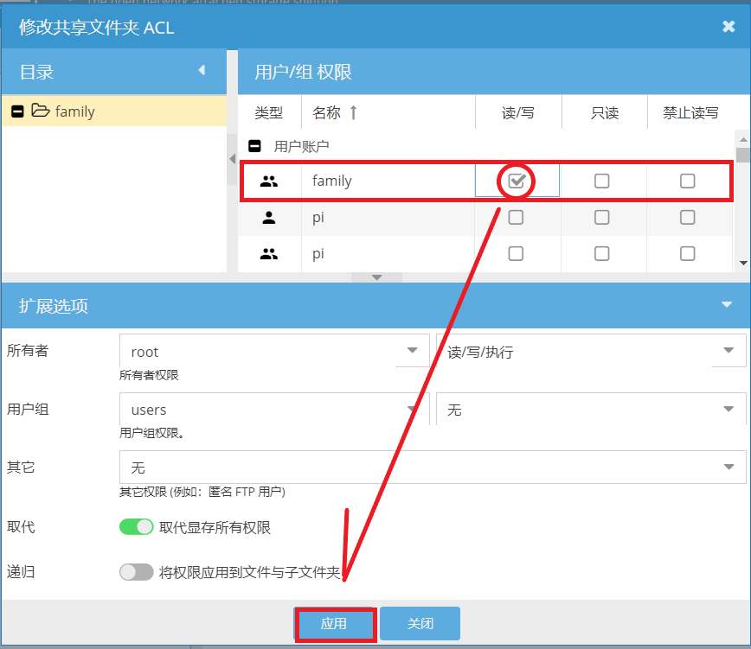Click the splitter collapse arrow beside directory panel
This screenshot has height=649, width=751.
click(232, 158)
